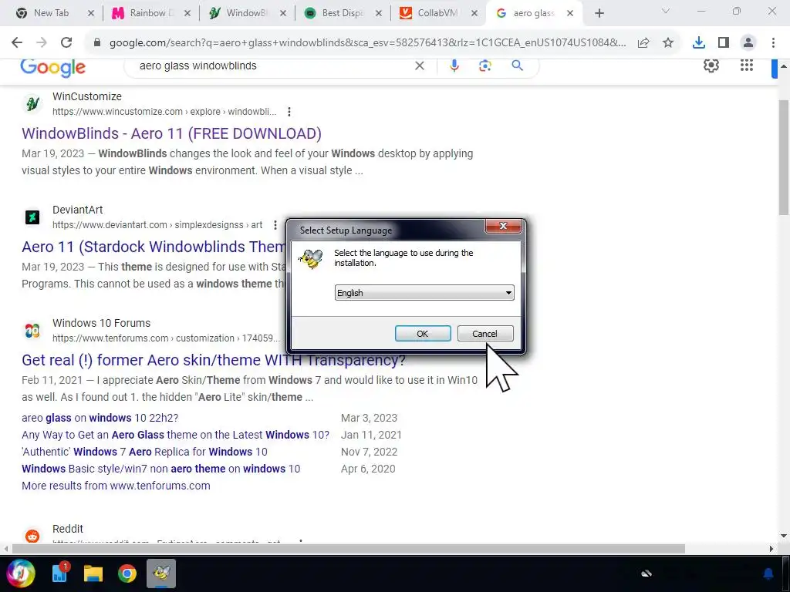
Task: Click the Windows 10 Forums favicon
Action: tap(32, 330)
